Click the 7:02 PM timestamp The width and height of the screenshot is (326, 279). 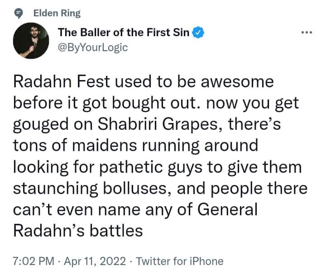[x=34, y=261]
